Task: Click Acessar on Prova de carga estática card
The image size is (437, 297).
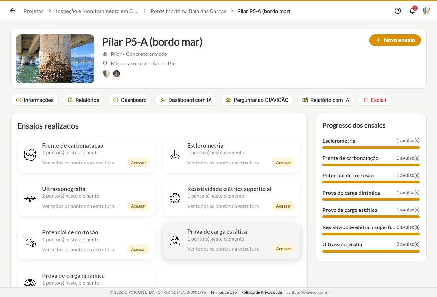Action: pyautogui.click(x=283, y=249)
